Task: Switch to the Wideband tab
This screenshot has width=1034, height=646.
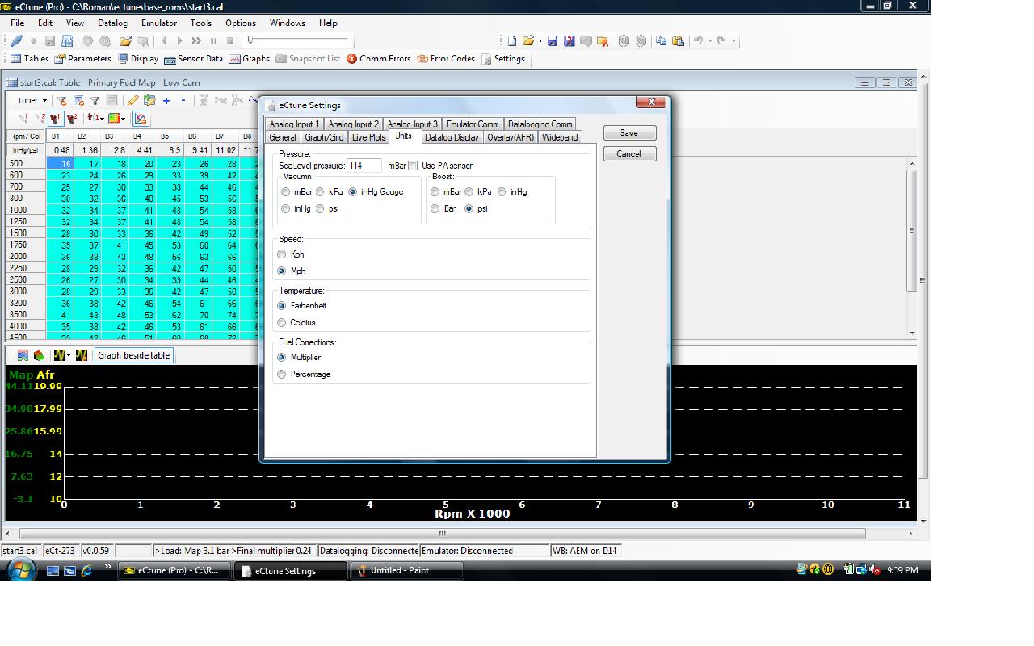Action: click(x=560, y=137)
